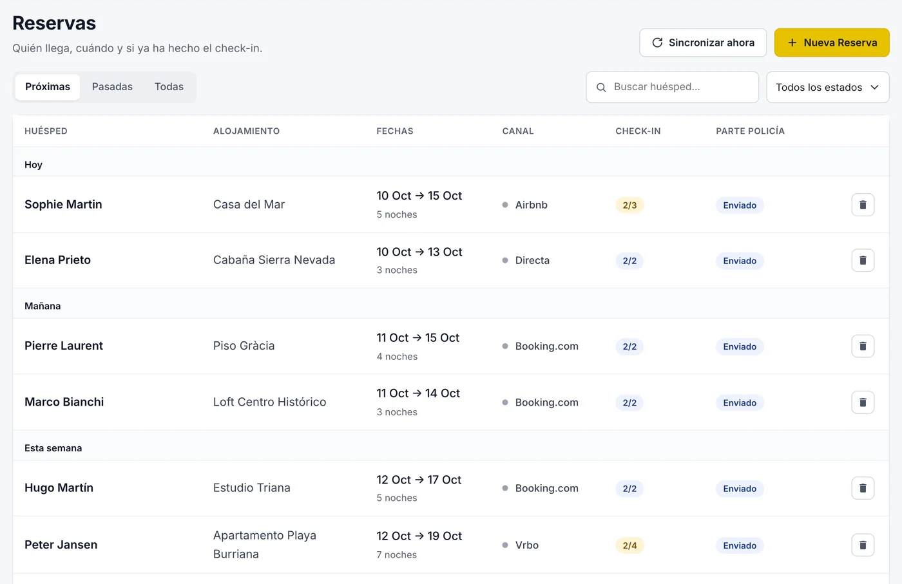The width and height of the screenshot is (902, 584).
Task: Click Enviado badge in Hugo Martín row
Action: 740,489
